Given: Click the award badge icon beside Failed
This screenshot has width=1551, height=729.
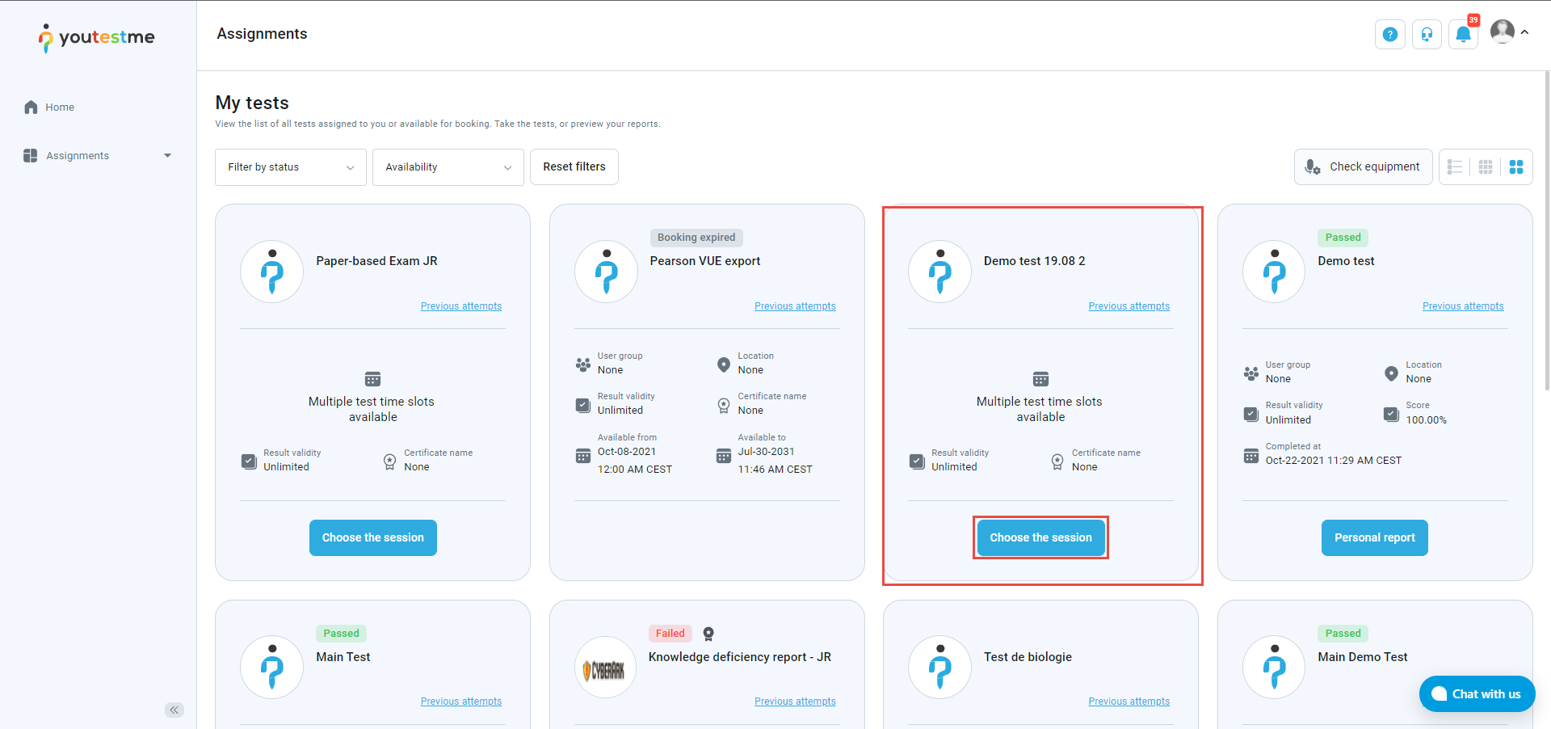Looking at the screenshot, I should 708,634.
